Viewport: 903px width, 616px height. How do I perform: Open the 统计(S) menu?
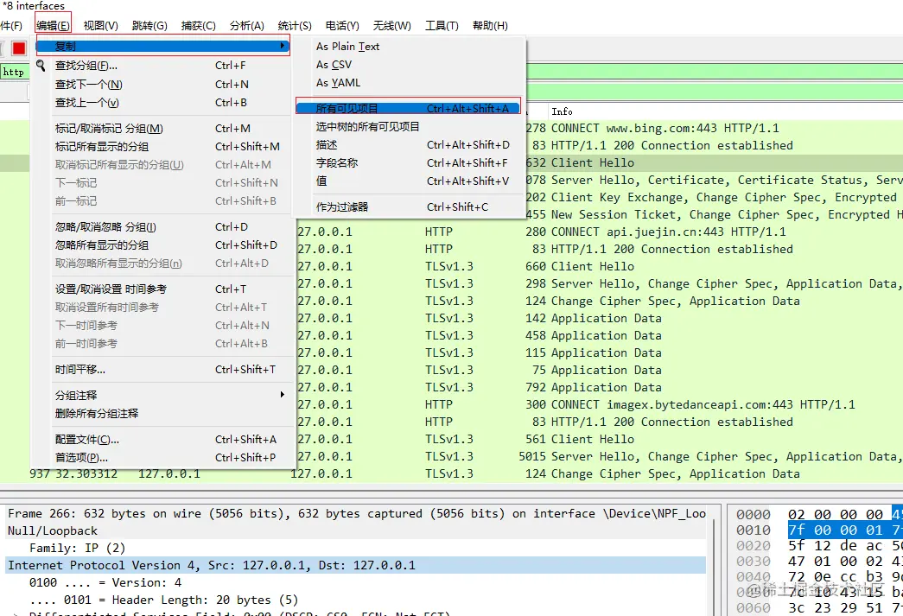(295, 26)
